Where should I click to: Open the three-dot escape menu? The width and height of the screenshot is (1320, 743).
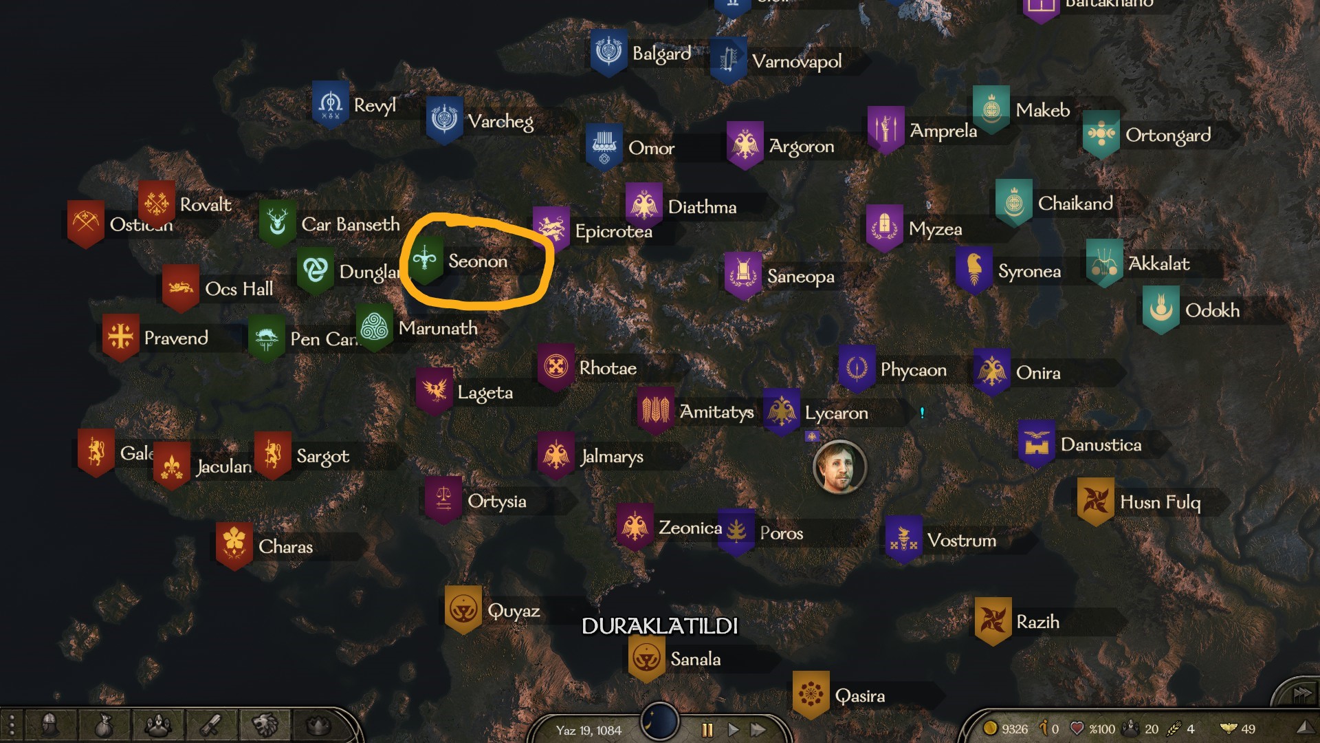(x=11, y=726)
